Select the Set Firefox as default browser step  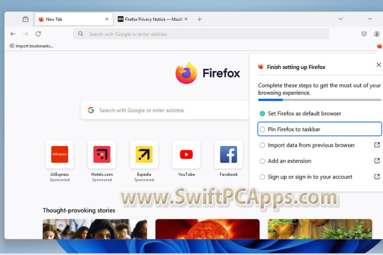coord(320,114)
